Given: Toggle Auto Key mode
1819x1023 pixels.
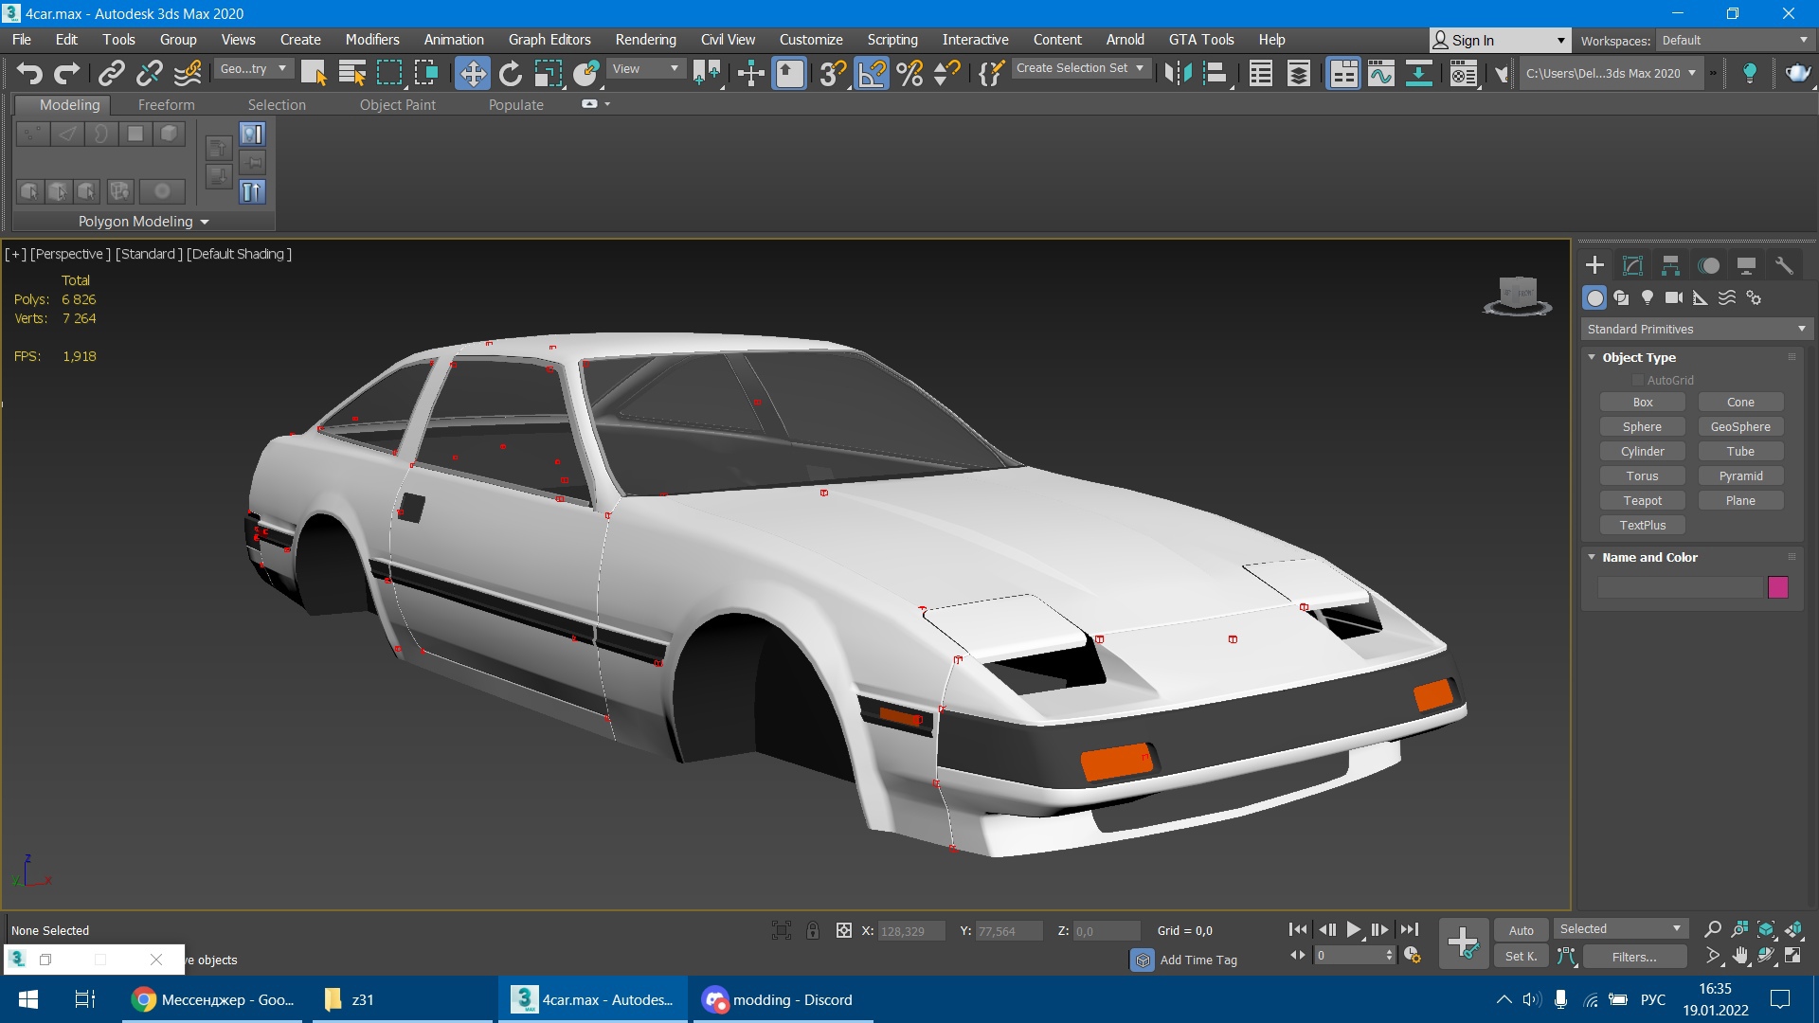Looking at the screenshot, I should [1521, 930].
